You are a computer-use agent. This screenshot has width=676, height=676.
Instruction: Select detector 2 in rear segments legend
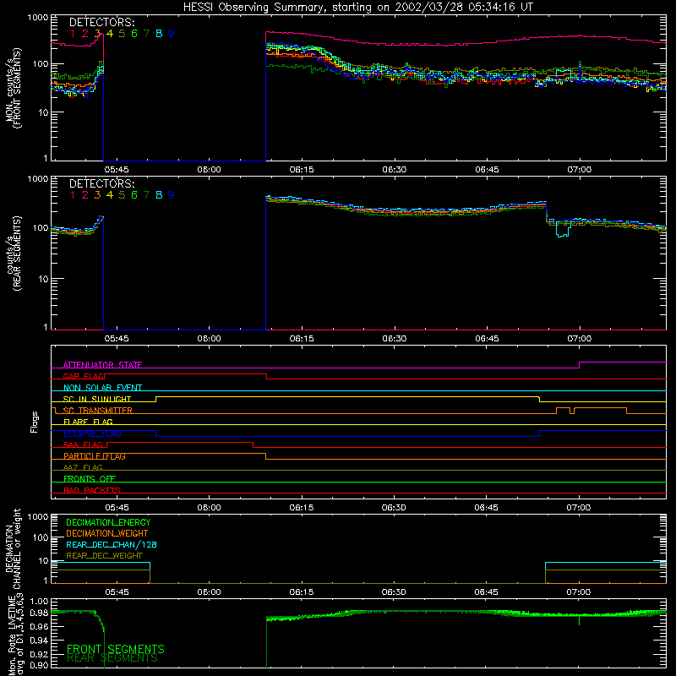tap(85, 195)
